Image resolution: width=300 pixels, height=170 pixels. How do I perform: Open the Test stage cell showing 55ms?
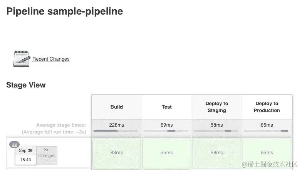(167, 153)
